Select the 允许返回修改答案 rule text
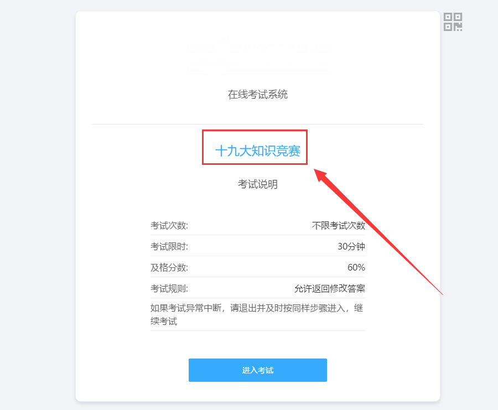 click(329, 288)
